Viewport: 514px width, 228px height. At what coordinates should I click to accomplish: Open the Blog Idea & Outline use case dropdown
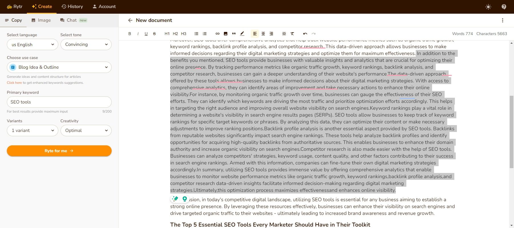59,67
